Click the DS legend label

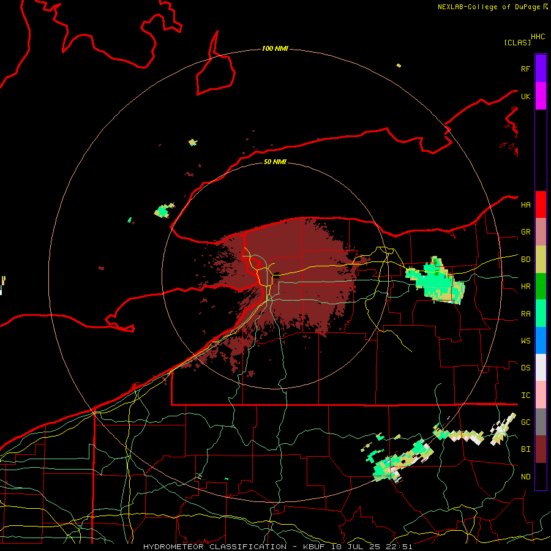pyautogui.click(x=525, y=368)
